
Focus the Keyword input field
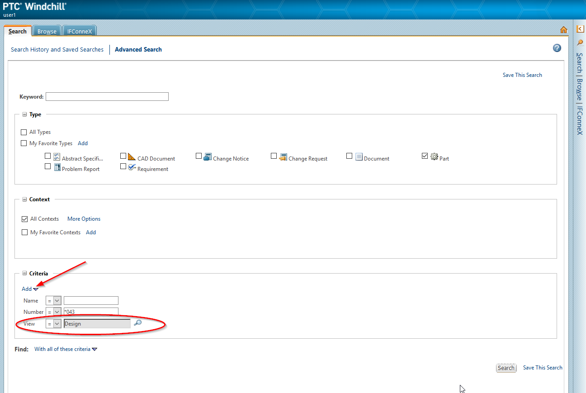[107, 96]
